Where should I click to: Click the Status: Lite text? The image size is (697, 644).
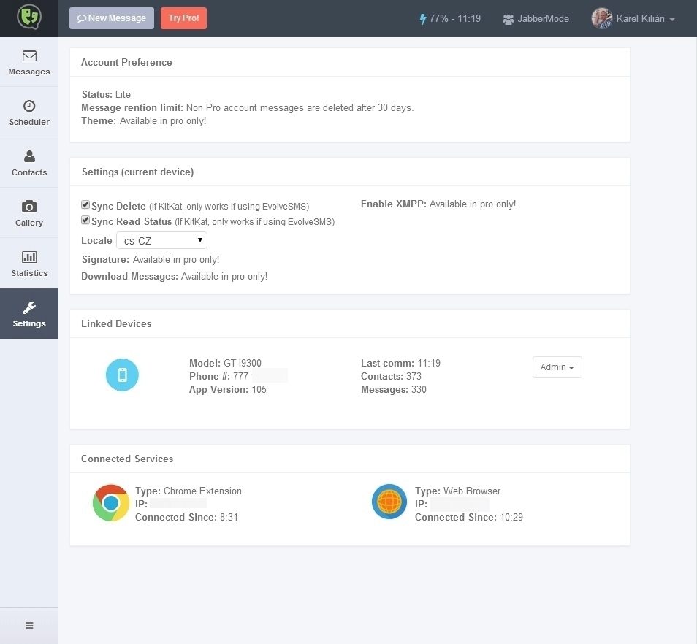point(106,95)
